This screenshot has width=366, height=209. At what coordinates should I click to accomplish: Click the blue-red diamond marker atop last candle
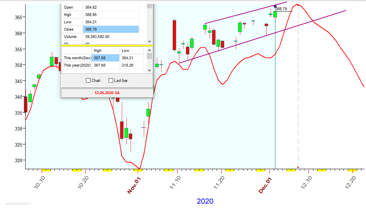(x=275, y=6)
